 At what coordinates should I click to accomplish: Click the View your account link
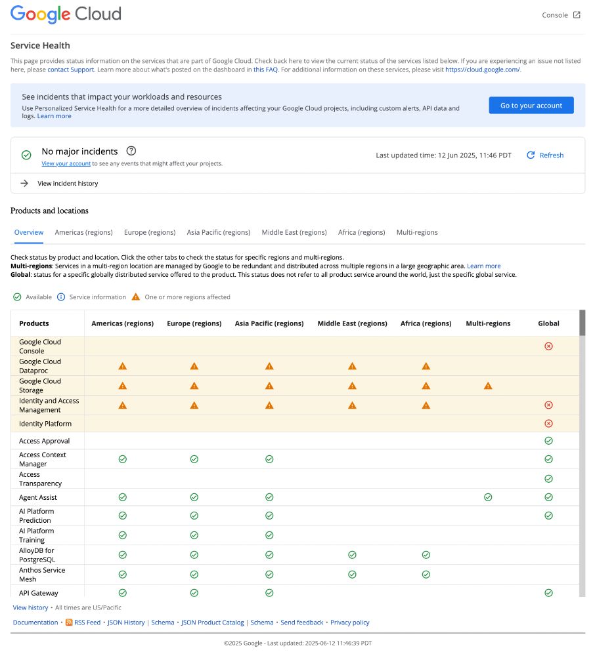coord(66,163)
